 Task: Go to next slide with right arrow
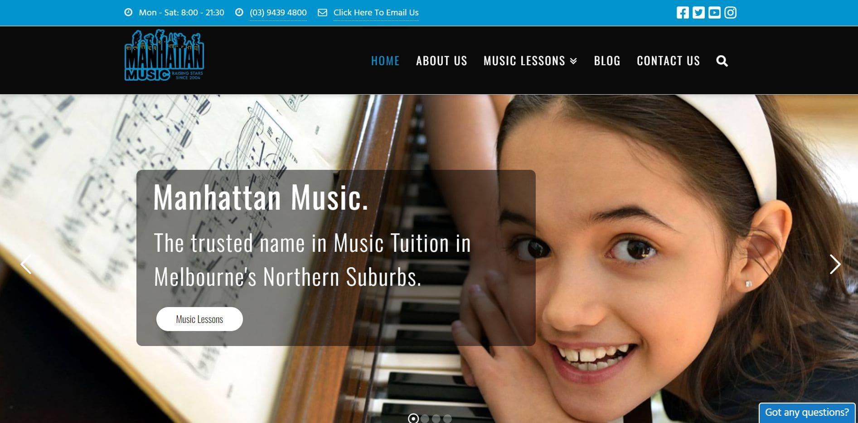(835, 264)
